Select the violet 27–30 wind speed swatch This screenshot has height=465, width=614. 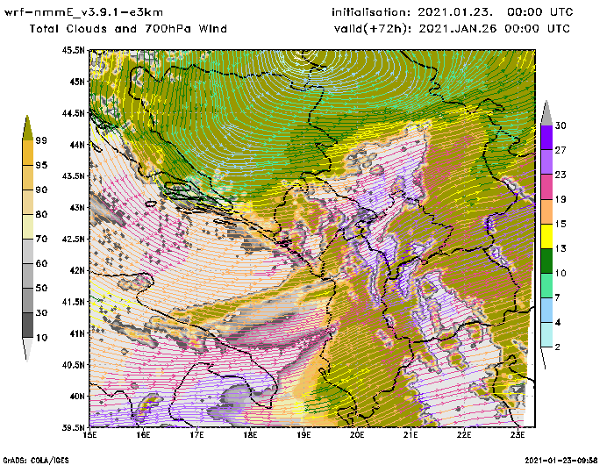pos(546,138)
